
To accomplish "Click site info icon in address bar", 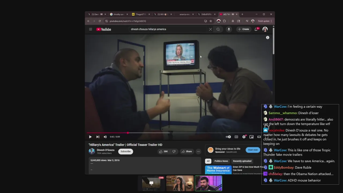I will 106,21.
